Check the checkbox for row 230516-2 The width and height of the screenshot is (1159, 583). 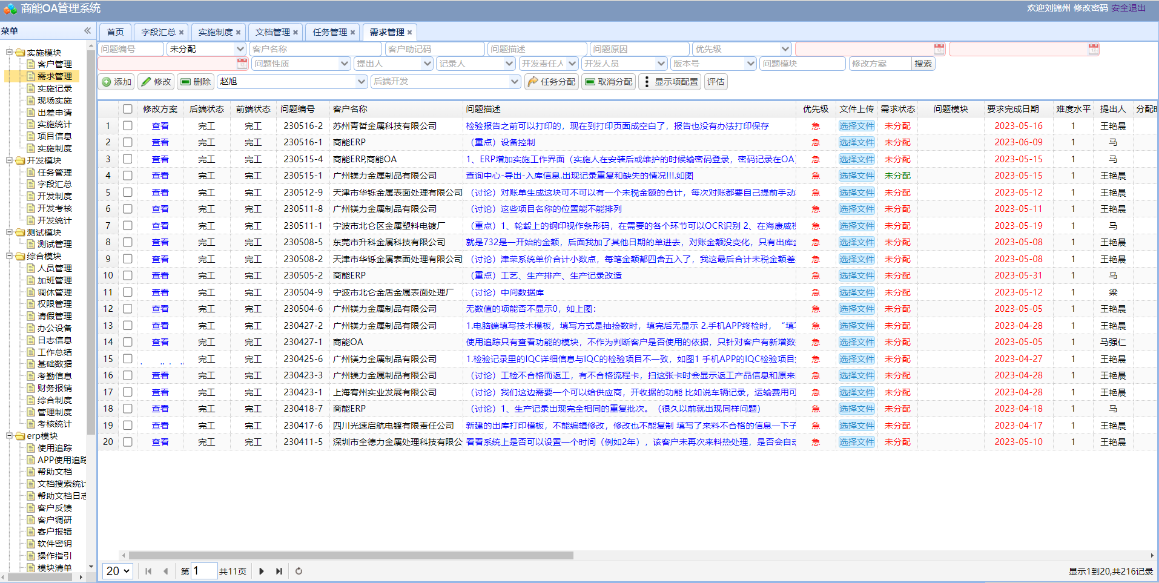[127, 126]
